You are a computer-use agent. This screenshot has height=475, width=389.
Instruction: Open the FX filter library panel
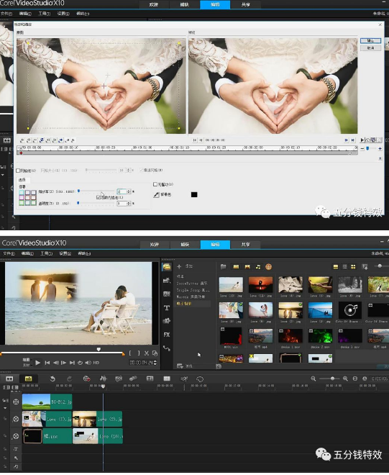167,335
